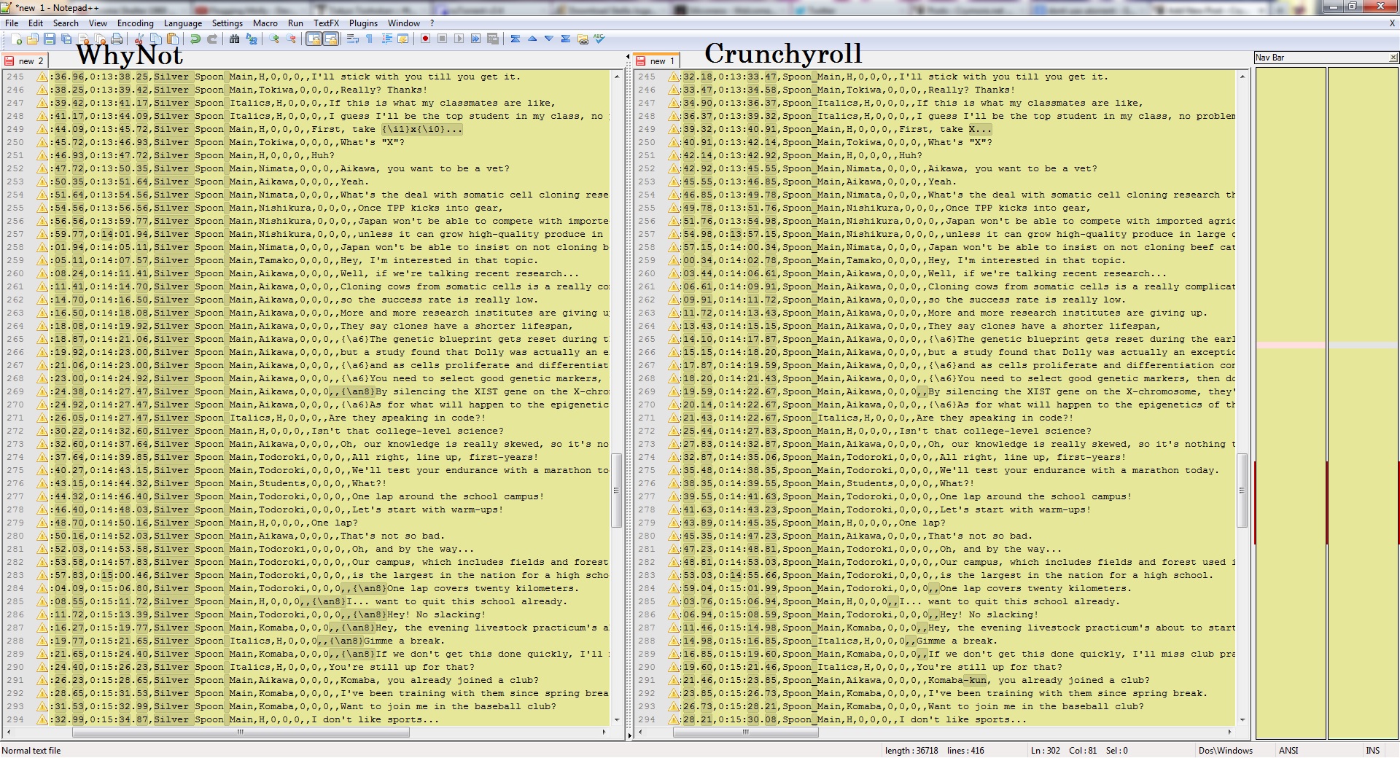Open Find with the binoculars icon

pyautogui.click(x=234, y=39)
